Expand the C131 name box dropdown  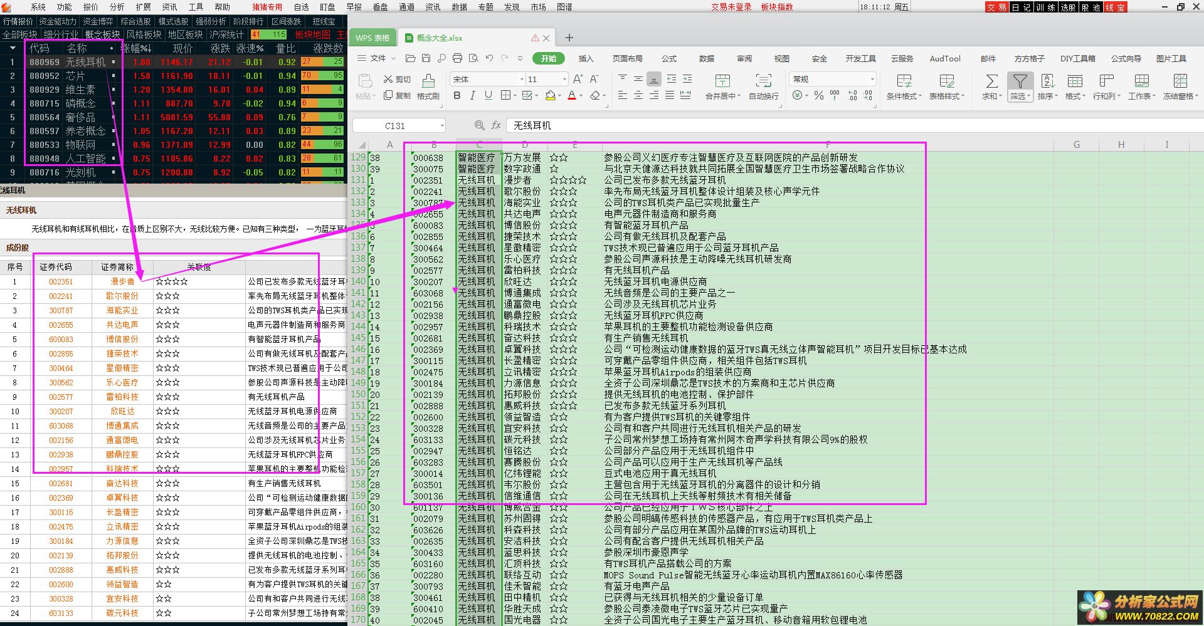click(x=442, y=125)
